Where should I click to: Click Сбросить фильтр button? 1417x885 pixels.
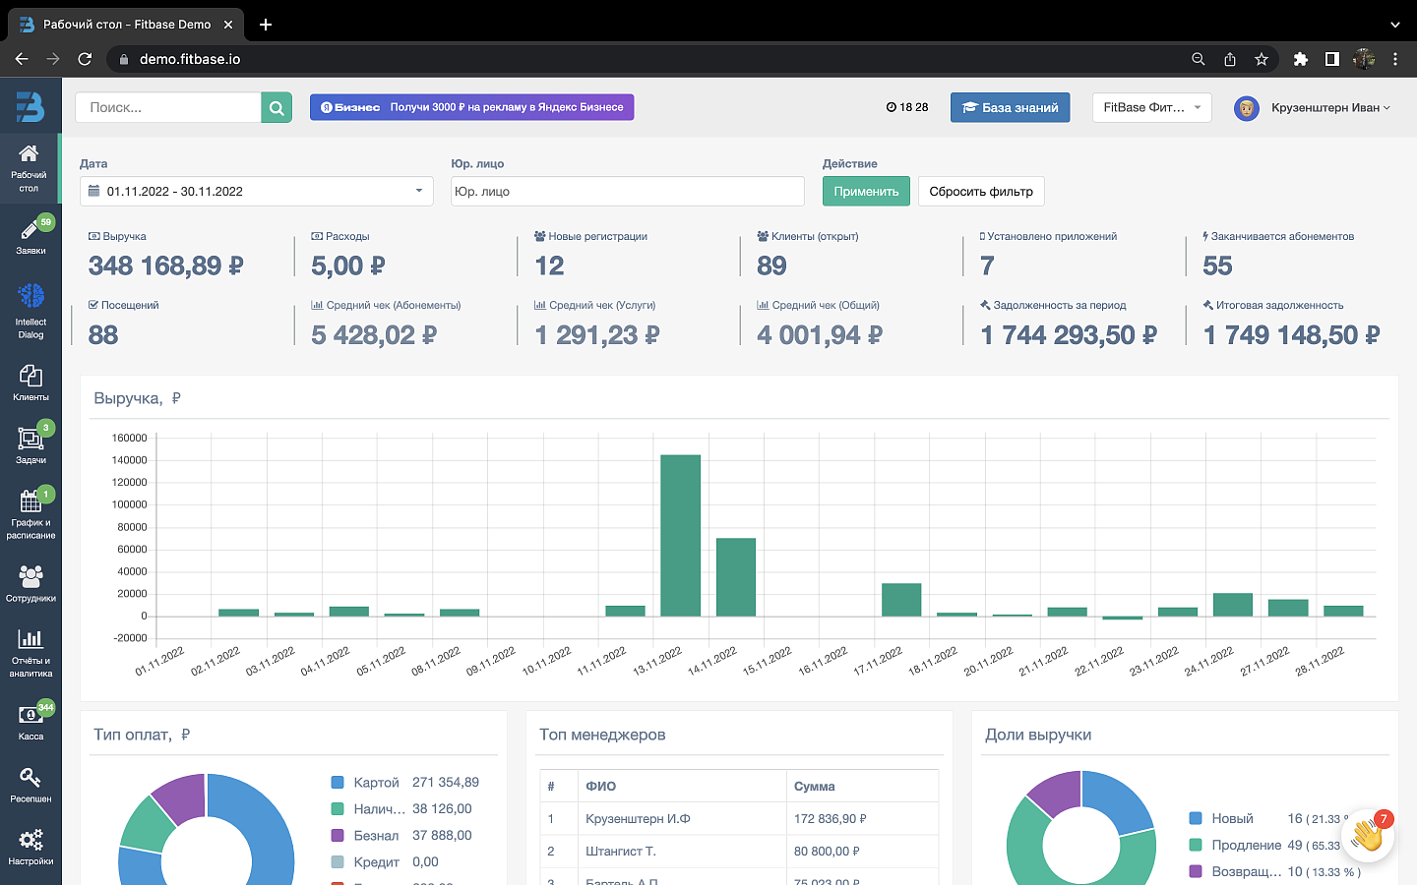pos(981,191)
